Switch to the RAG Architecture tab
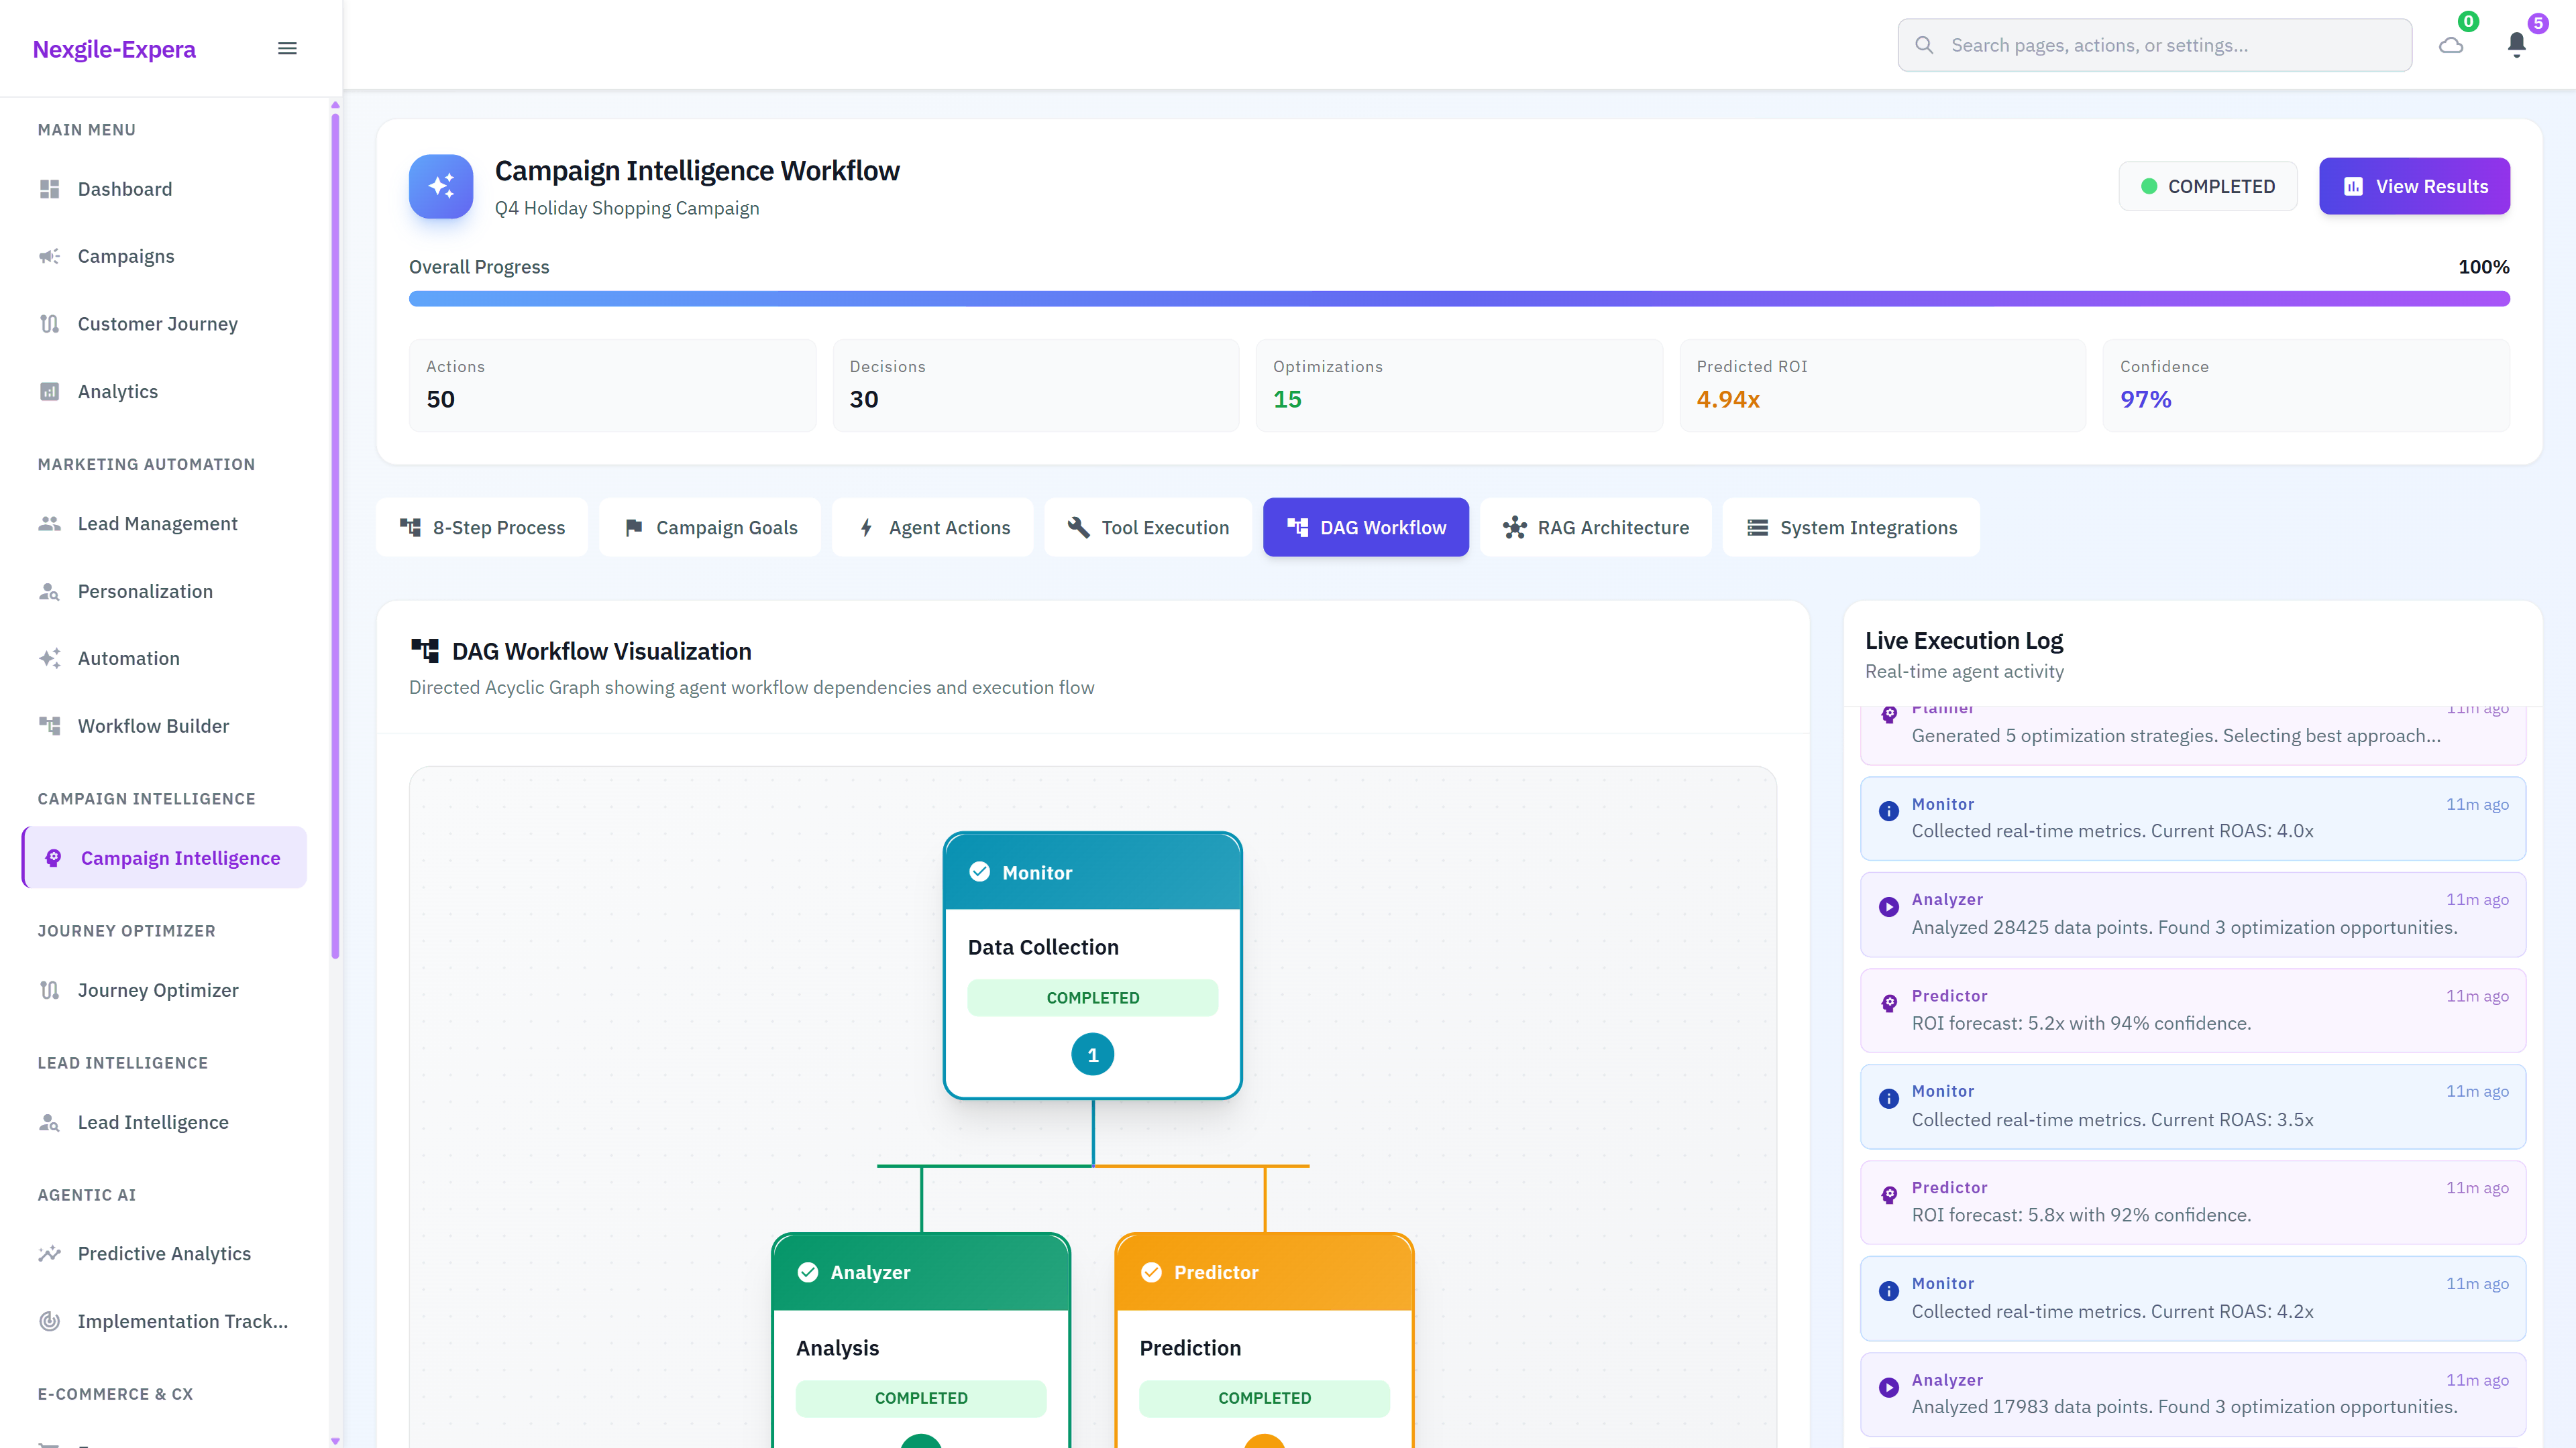This screenshot has height=1448, width=2576. click(x=1596, y=527)
